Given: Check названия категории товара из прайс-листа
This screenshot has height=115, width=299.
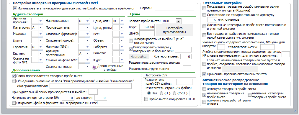Looking at the screenshot, I should click(x=249, y=95).
